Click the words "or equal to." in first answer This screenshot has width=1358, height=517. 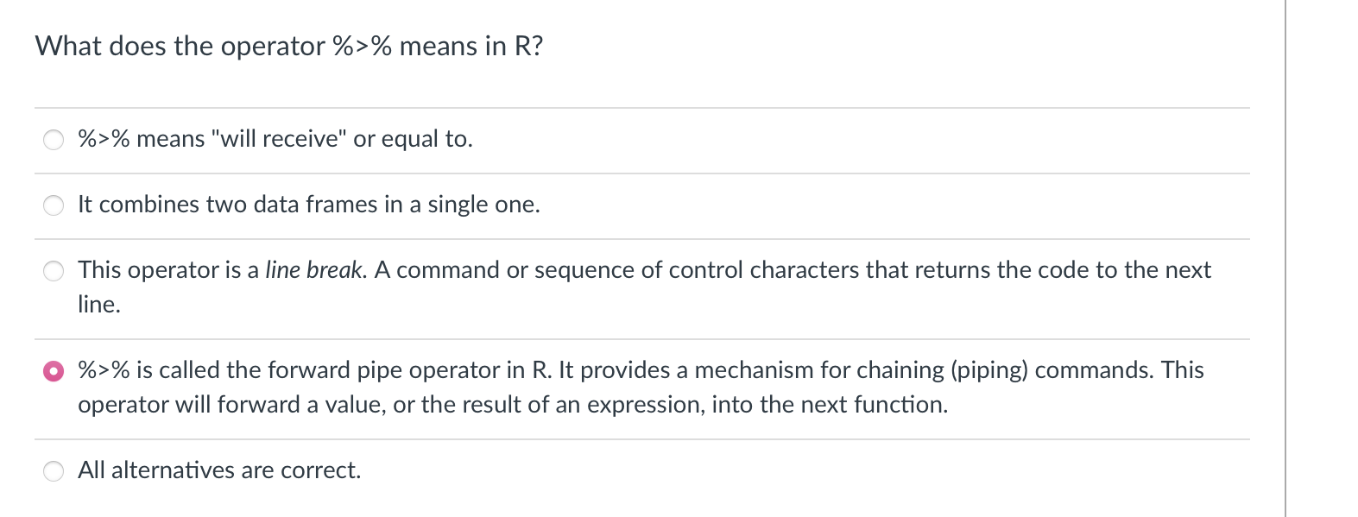tap(413, 139)
